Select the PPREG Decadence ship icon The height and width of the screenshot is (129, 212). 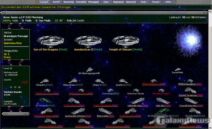190,81
